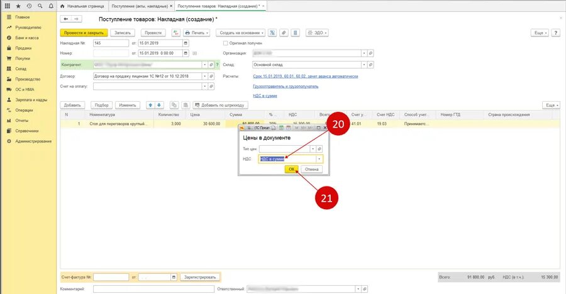Open НДС в сумме link

265,96
